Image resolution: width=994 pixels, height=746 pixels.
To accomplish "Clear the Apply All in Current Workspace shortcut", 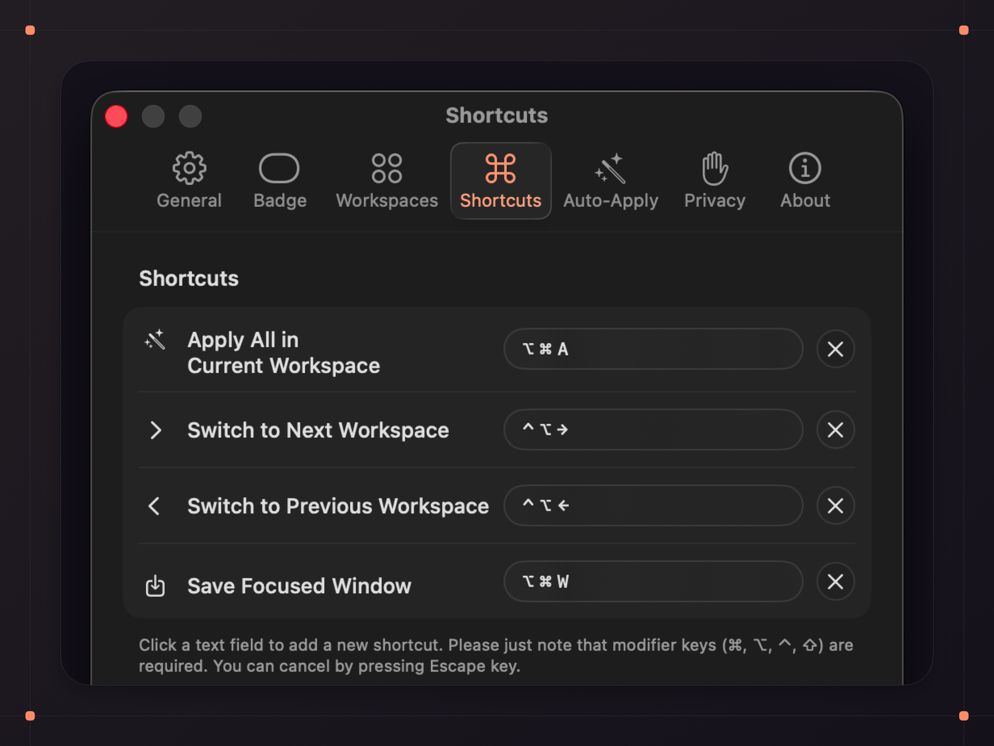I will (x=835, y=349).
